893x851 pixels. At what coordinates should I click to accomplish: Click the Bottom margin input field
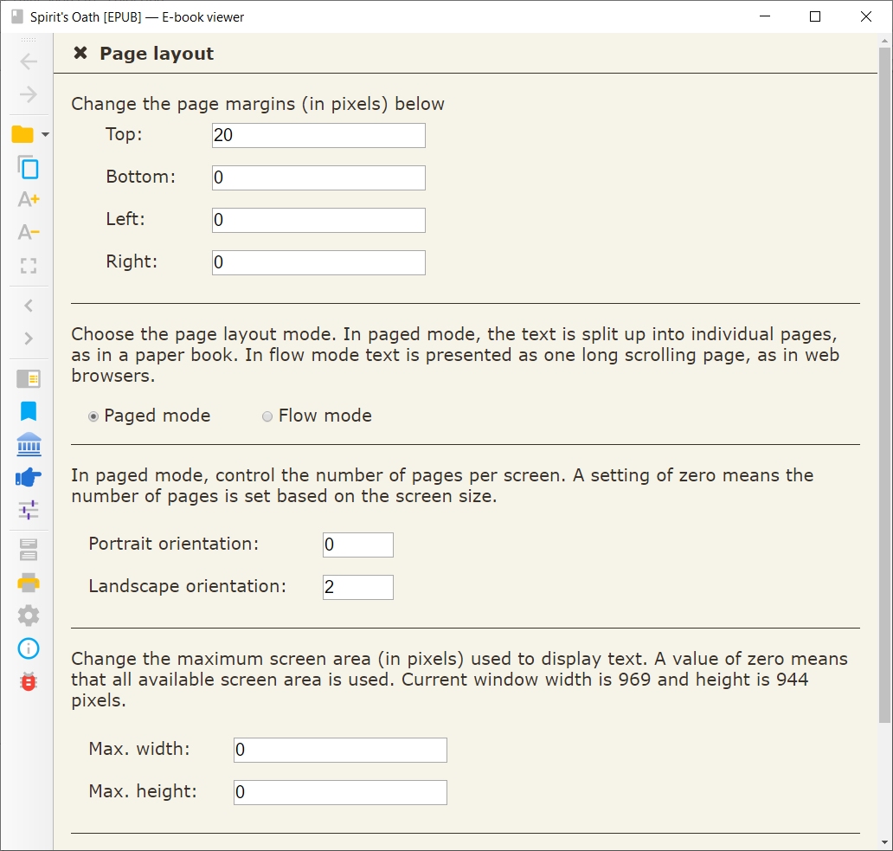click(318, 177)
